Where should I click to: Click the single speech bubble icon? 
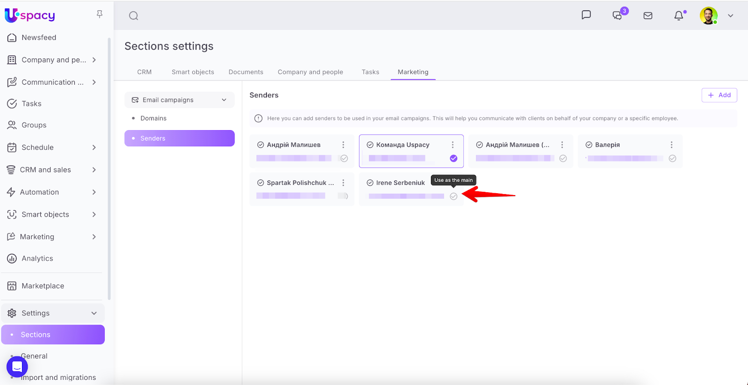[586, 15]
